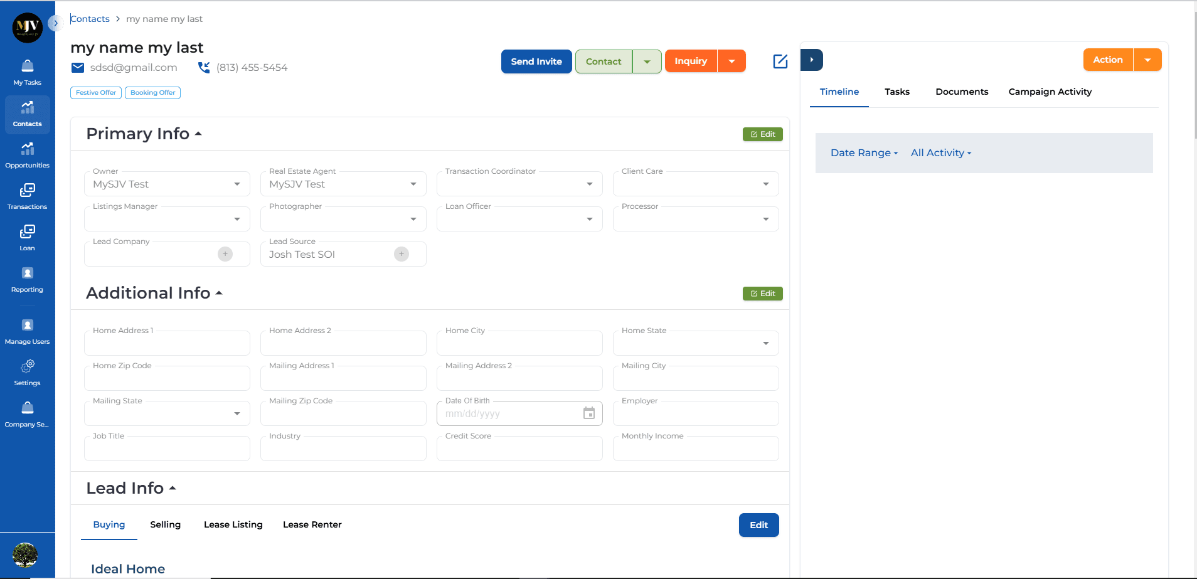The image size is (1197, 579).
Task: Open the Date Range filter
Action: [864, 153]
